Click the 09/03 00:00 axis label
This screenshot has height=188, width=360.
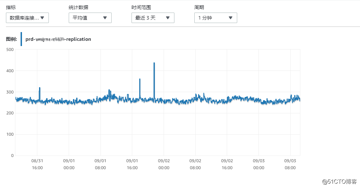click(x=259, y=164)
